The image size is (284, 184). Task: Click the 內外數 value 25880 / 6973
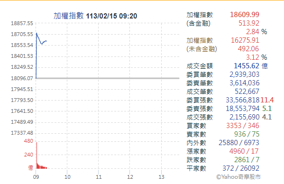[239, 143]
